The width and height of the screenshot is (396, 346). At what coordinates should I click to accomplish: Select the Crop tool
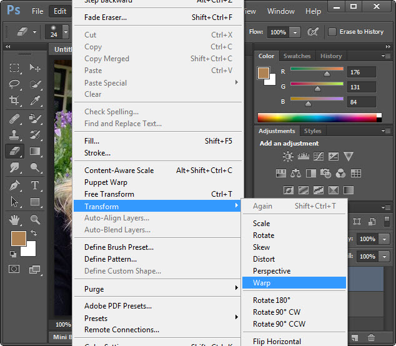coord(15,100)
